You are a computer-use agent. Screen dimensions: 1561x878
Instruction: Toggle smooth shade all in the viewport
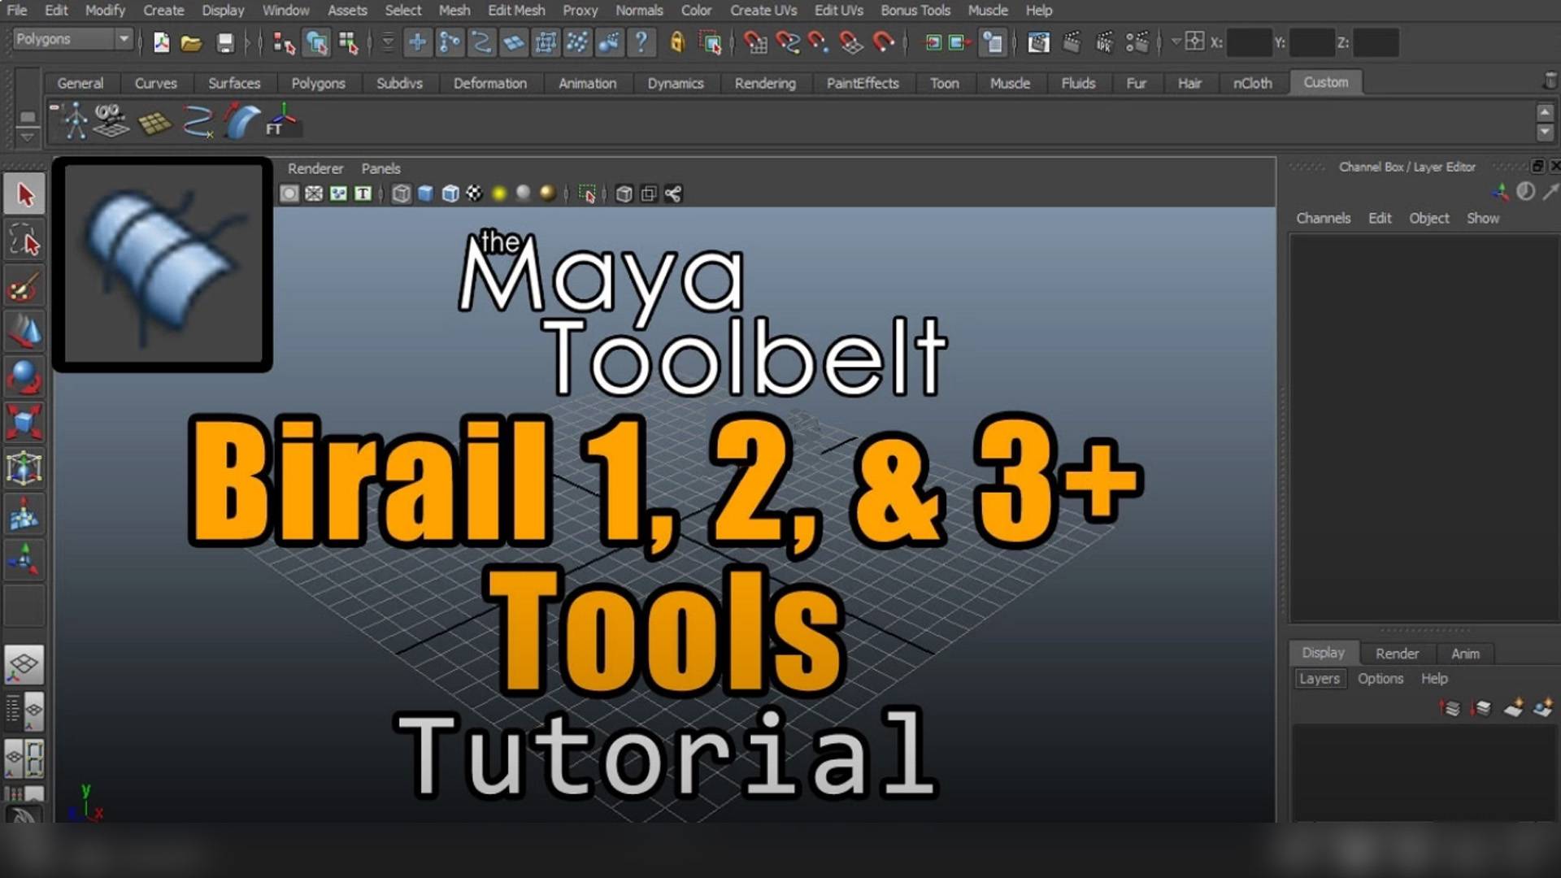pos(425,193)
